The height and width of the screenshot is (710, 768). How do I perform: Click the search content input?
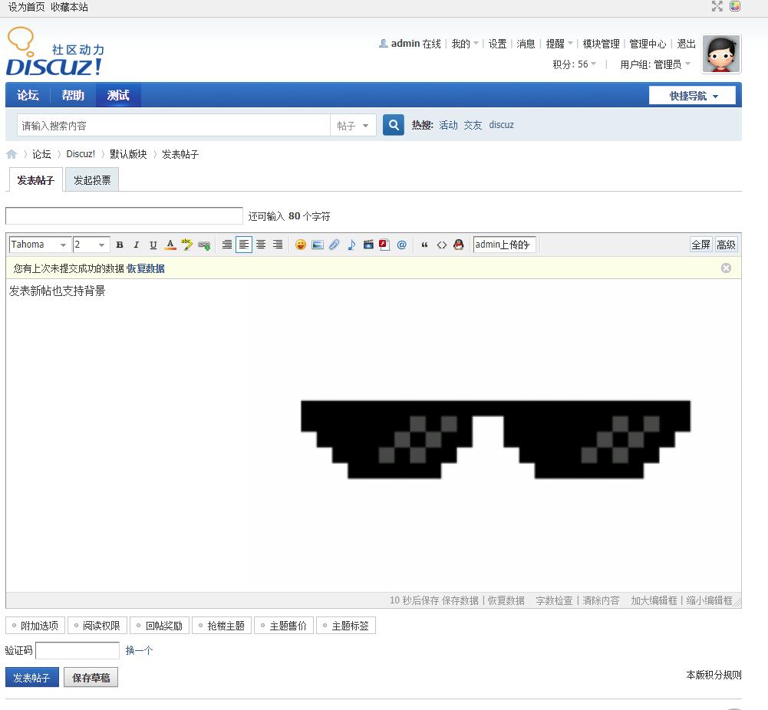pyautogui.click(x=173, y=125)
